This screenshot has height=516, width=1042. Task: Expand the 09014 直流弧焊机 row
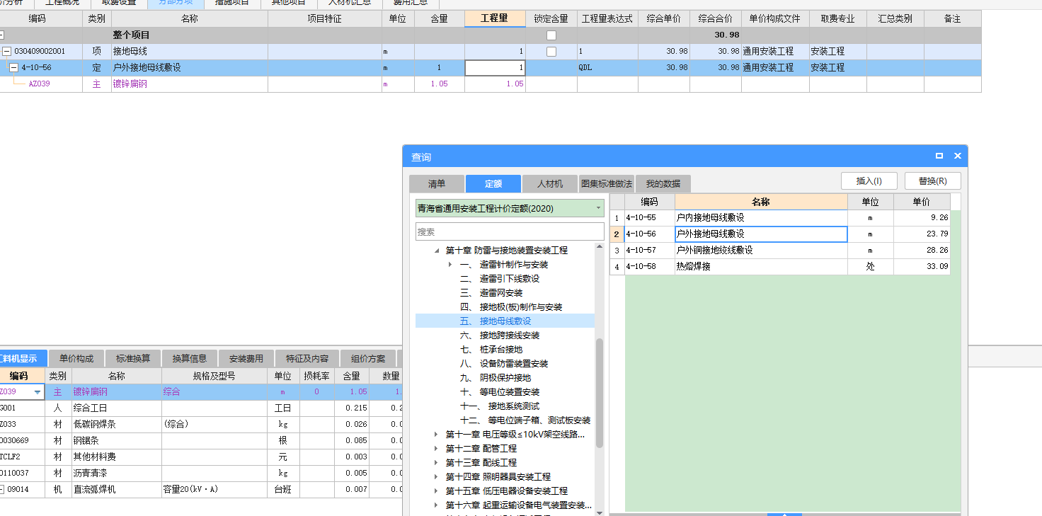point(1,489)
